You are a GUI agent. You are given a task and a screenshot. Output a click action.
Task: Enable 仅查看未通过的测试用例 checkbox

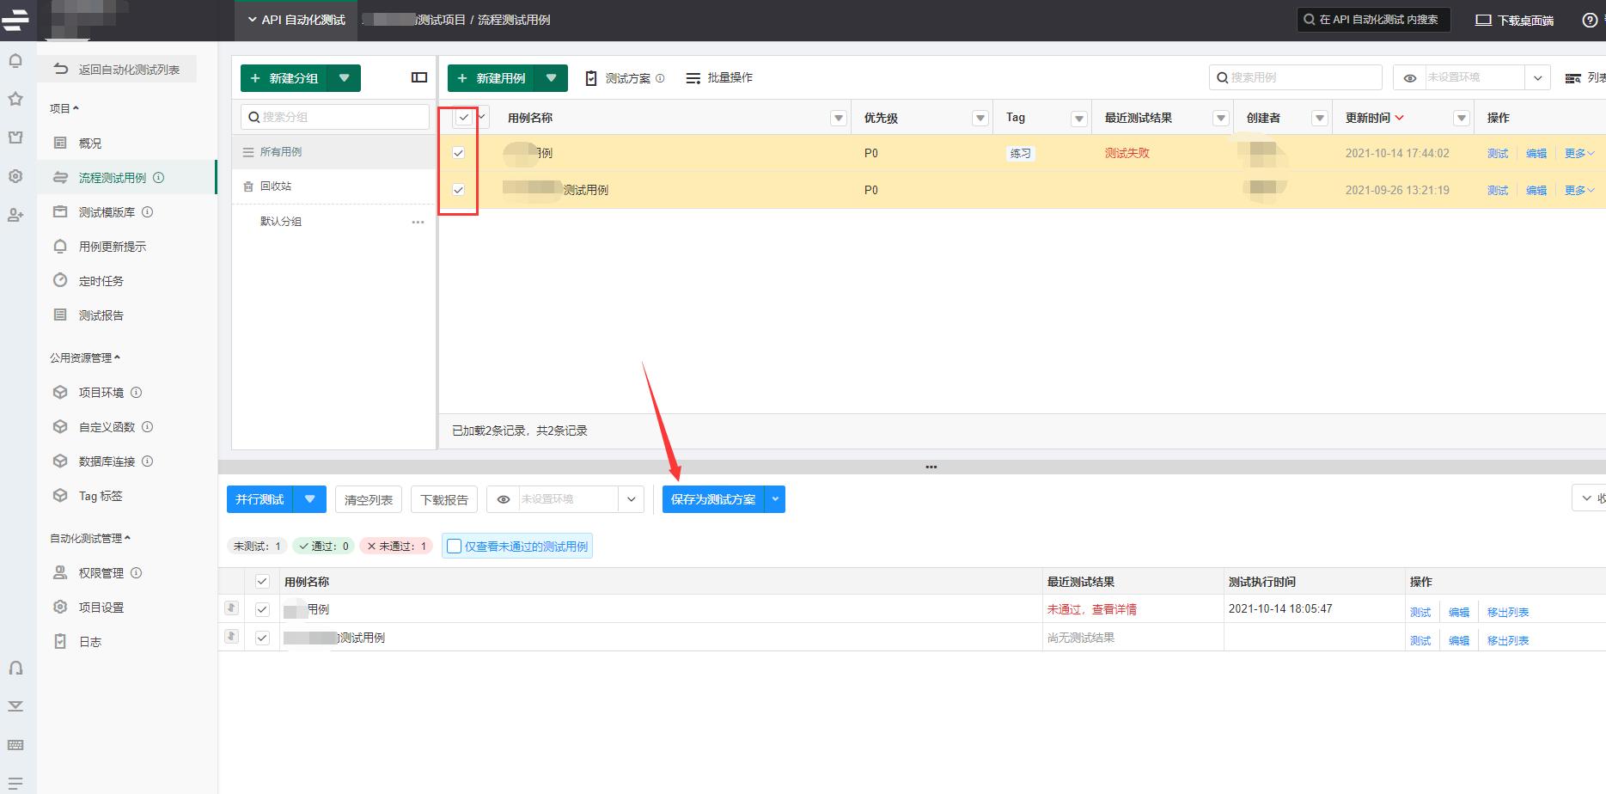pyautogui.click(x=455, y=547)
